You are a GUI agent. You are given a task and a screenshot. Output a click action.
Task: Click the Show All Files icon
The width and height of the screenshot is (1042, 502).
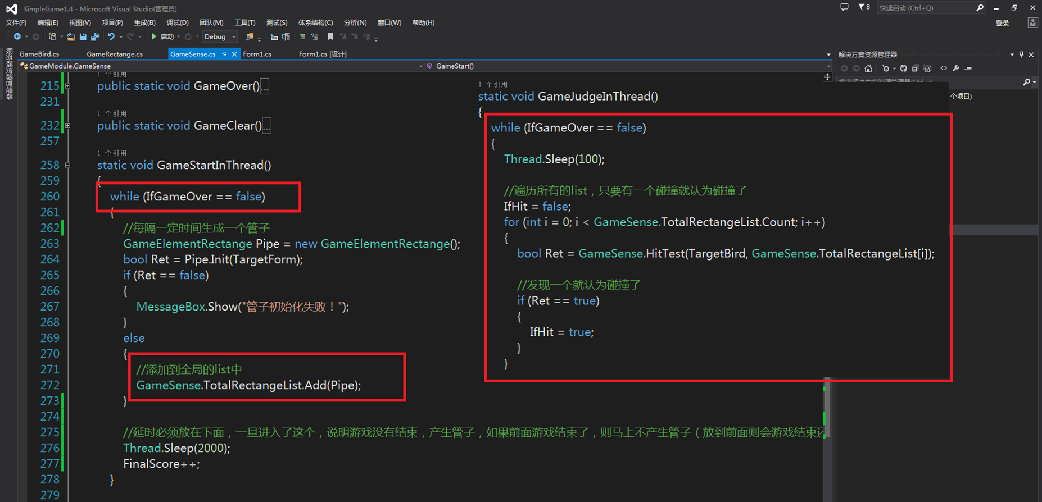click(927, 69)
